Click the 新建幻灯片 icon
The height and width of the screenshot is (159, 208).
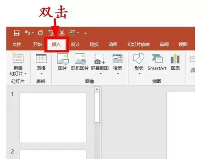(x=18, y=58)
